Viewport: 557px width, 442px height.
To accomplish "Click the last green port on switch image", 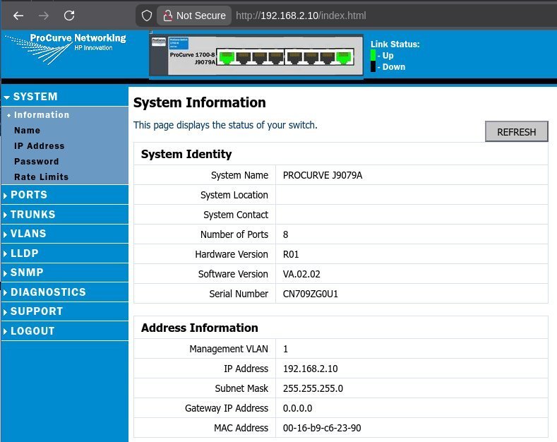I will [x=344, y=58].
